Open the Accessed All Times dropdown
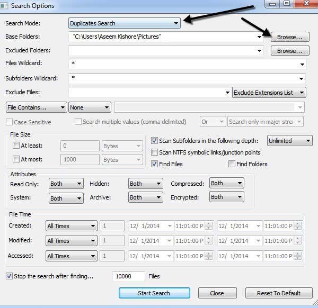 coord(72,256)
